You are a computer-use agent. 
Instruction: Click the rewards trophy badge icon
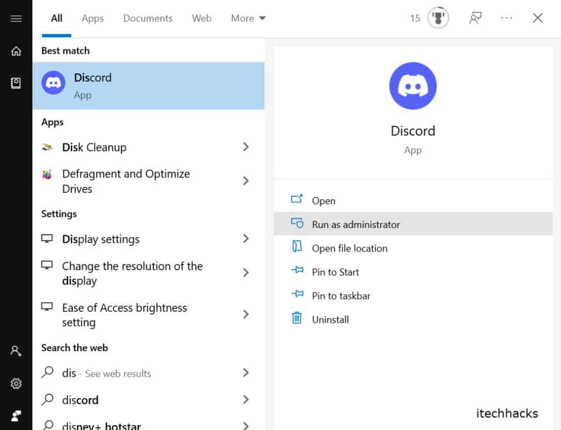click(x=438, y=18)
